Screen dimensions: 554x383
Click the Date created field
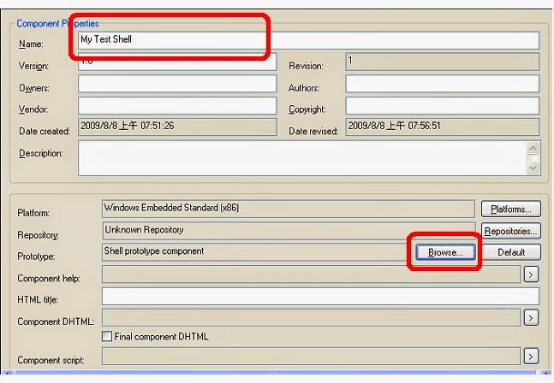177,127
